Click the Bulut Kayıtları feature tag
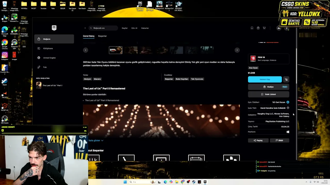The height and width of the screenshot is (185, 330). [182, 79]
